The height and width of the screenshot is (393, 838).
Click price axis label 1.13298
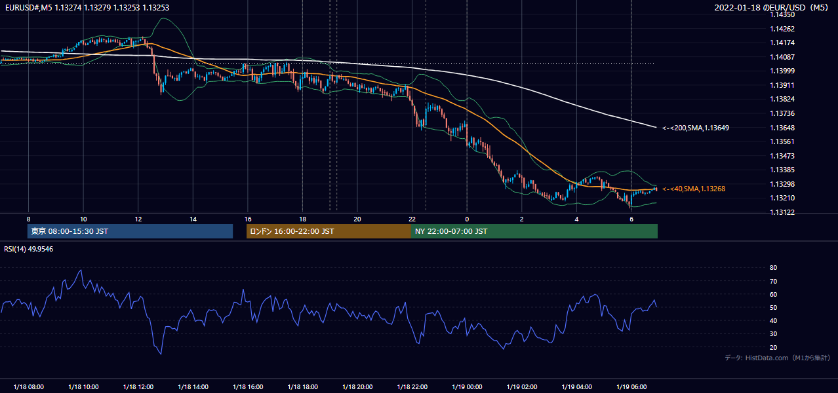pyautogui.click(x=782, y=184)
